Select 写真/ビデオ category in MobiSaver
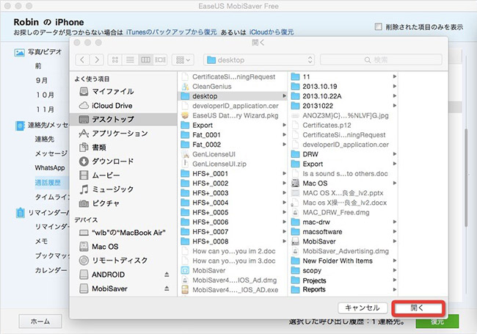The image size is (477, 334). tap(38, 52)
